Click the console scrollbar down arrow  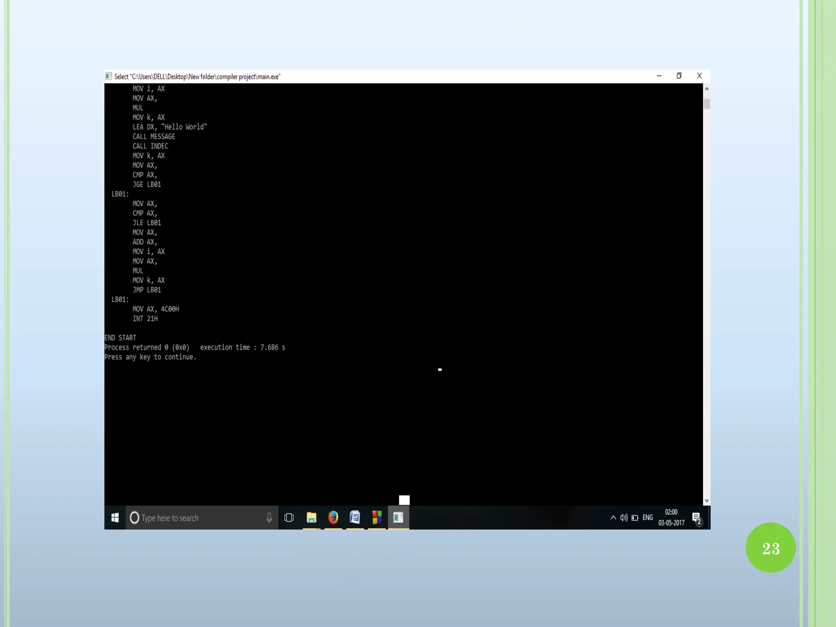707,501
